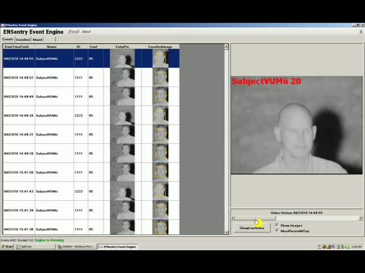Click the EnrolledImage column header

point(160,47)
